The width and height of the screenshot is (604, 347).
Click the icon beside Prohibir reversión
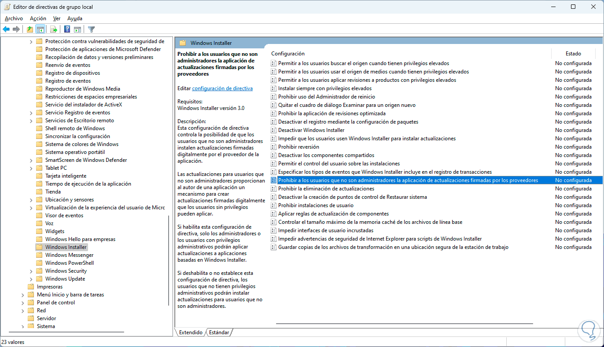(273, 147)
